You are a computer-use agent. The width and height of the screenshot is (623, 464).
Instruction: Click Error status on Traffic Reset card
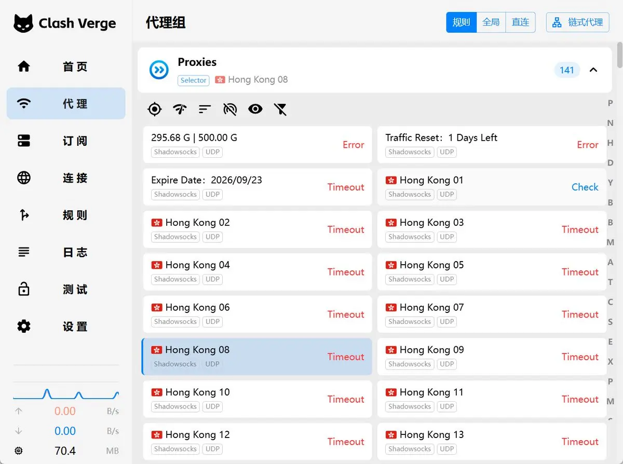[588, 145]
